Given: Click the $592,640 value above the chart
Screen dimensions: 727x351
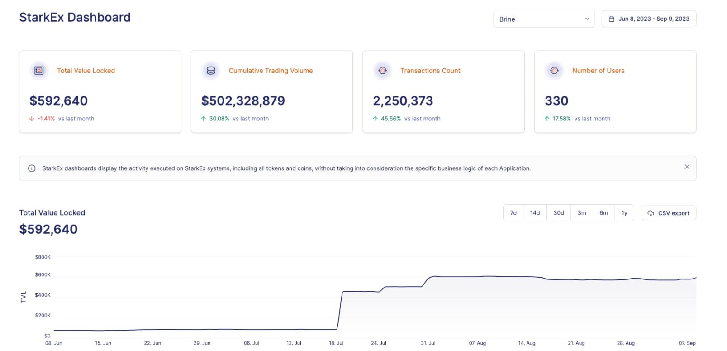Looking at the screenshot, I should click(x=48, y=229).
